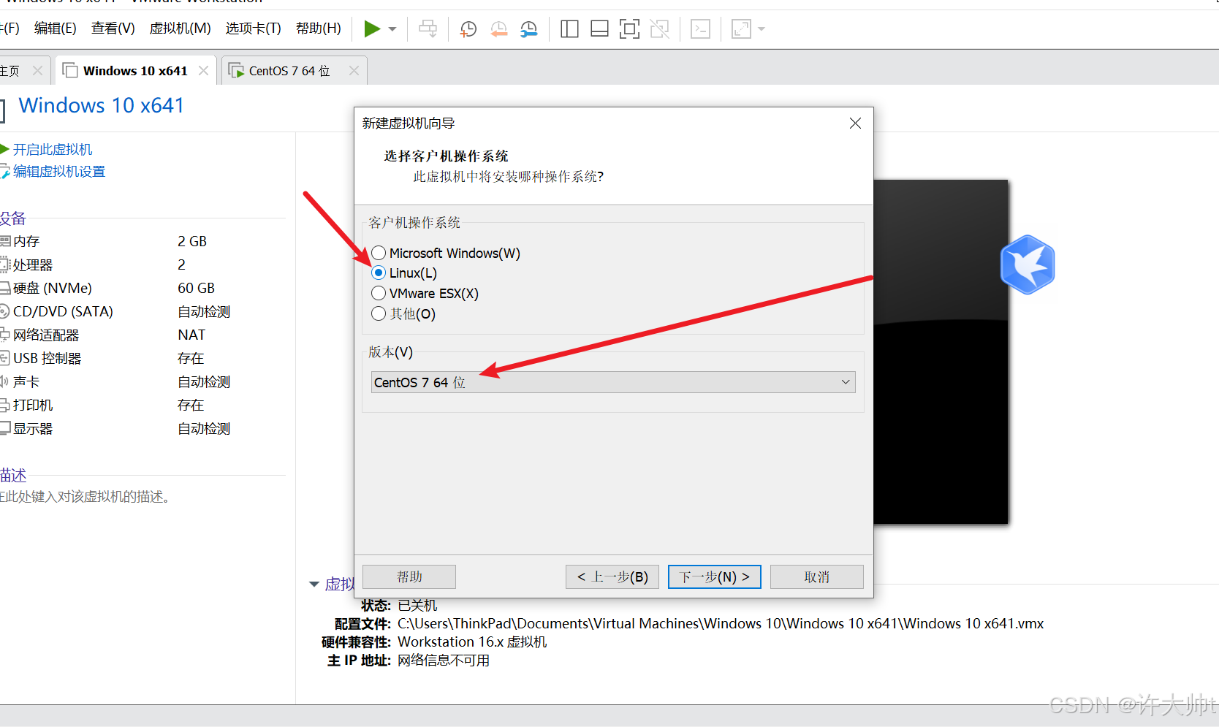The height and width of the screenshot is (727, 1219).
Task: Click the 下一步(N) next button
Action: point(715,576)
